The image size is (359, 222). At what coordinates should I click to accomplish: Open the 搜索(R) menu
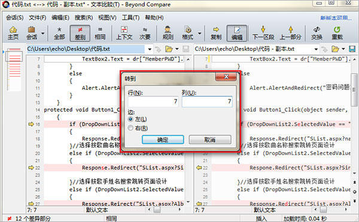[x=84, y=17]
